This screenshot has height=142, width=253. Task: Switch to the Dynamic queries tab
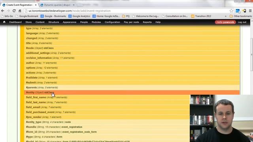[x=58, y=5]
